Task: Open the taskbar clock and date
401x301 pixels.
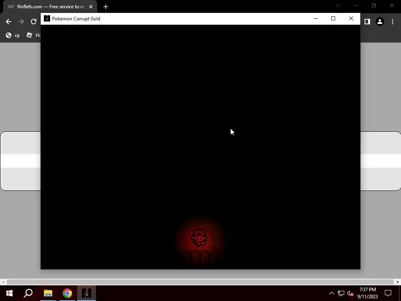Action: [367, 293]
